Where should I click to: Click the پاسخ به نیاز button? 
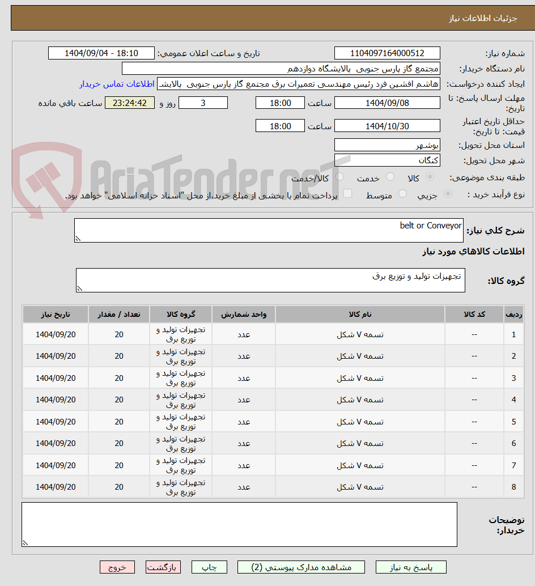coord(411,567)
